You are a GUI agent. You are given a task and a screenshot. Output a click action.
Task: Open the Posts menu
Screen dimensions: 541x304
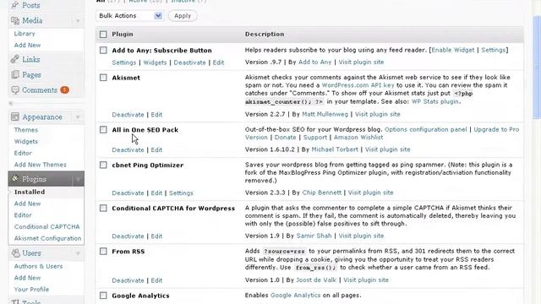tap(31, 5)
